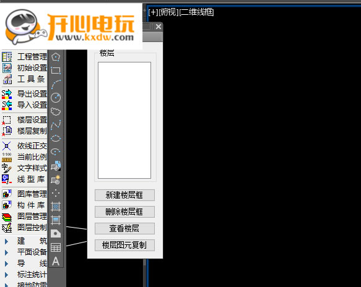Activate the ellipse drawing tool
The width and height of the screenshot is (361, 287).
[56, 139]
